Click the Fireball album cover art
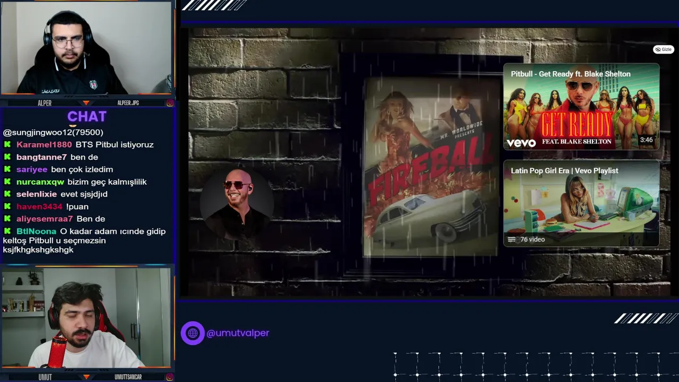679x382 pixels. tap(430, 167)
